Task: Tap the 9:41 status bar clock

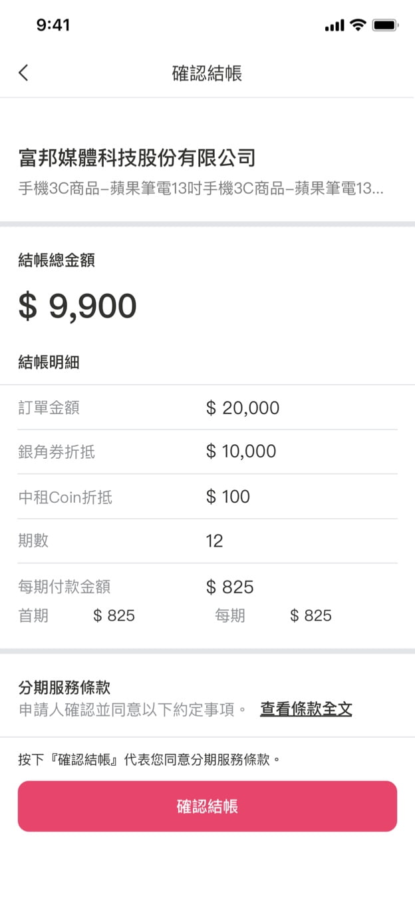Action: coord(53,25)
